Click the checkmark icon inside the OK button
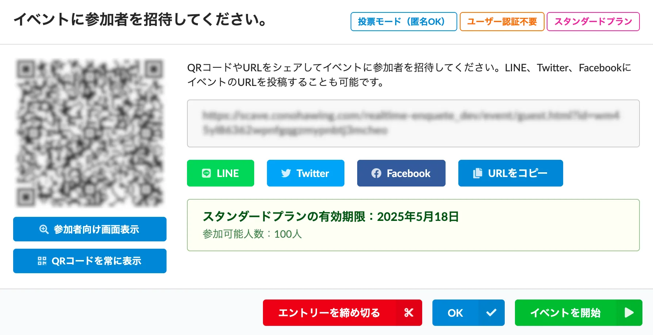The image size is (653, 335). point(491,313)
